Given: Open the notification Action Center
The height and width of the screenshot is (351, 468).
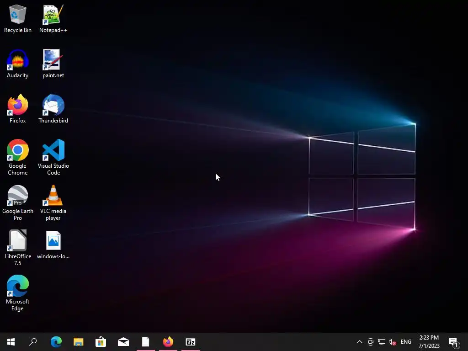Looking at the screenshot, I should point(454,342).
